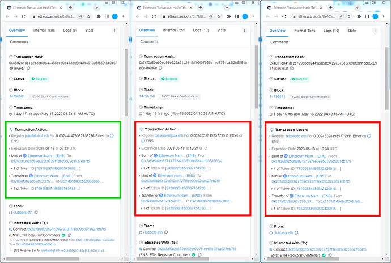Click the Transaction Hash help icon for johntalabot.eth
The width and height of the screenshot is (391, 263).
point(11,57)
